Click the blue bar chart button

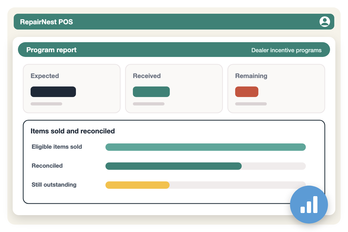pos(309,205)
